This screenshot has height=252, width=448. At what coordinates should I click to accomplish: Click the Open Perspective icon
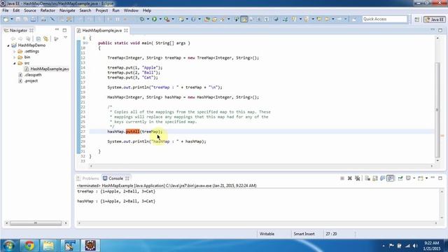point(417,20)
